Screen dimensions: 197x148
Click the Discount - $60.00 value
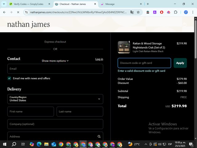182,83
